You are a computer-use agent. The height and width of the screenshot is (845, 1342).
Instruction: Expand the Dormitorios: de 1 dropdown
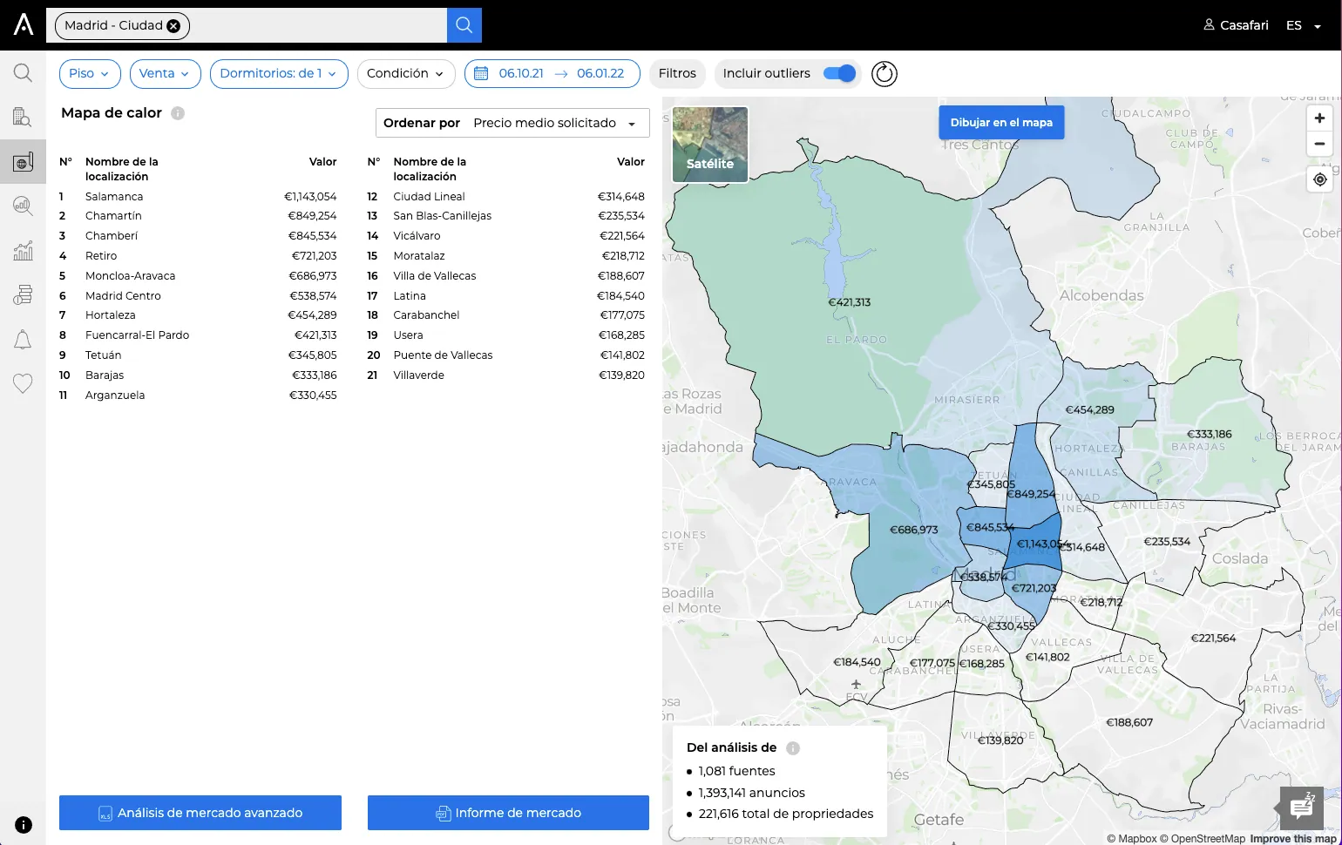point(279,74)
